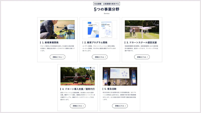Open details button for ドローンスクール運営支援
Viewport: 201px width, 113px height.
pos(142,57)
